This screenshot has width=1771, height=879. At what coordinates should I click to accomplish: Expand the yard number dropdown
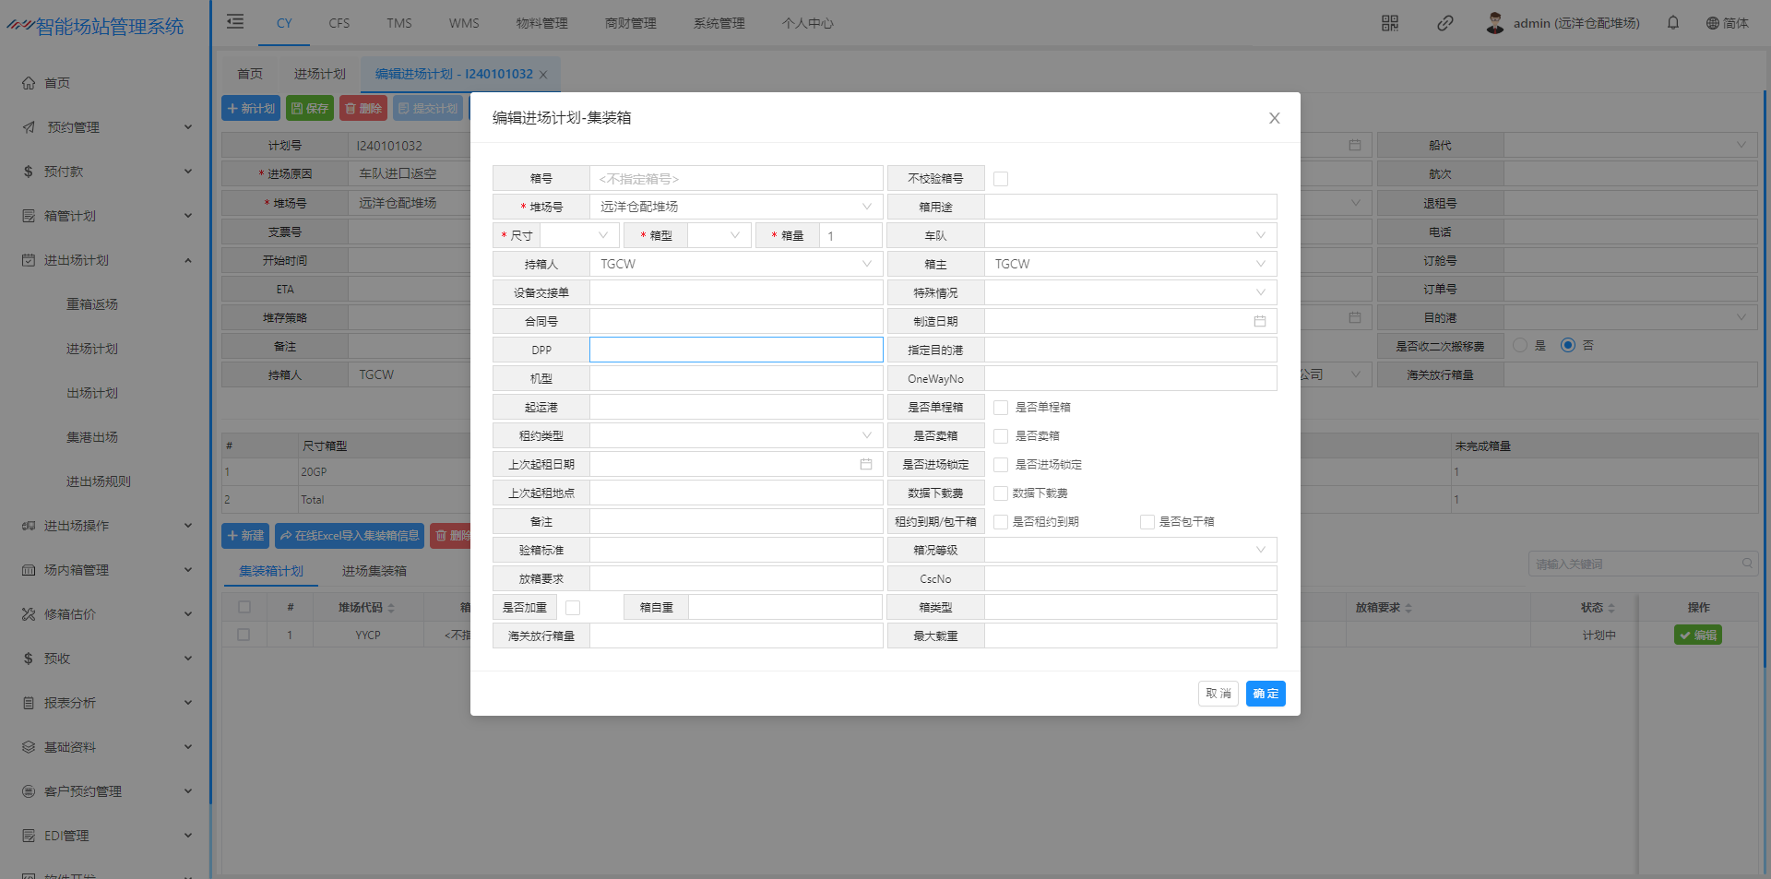coord(865,207)
